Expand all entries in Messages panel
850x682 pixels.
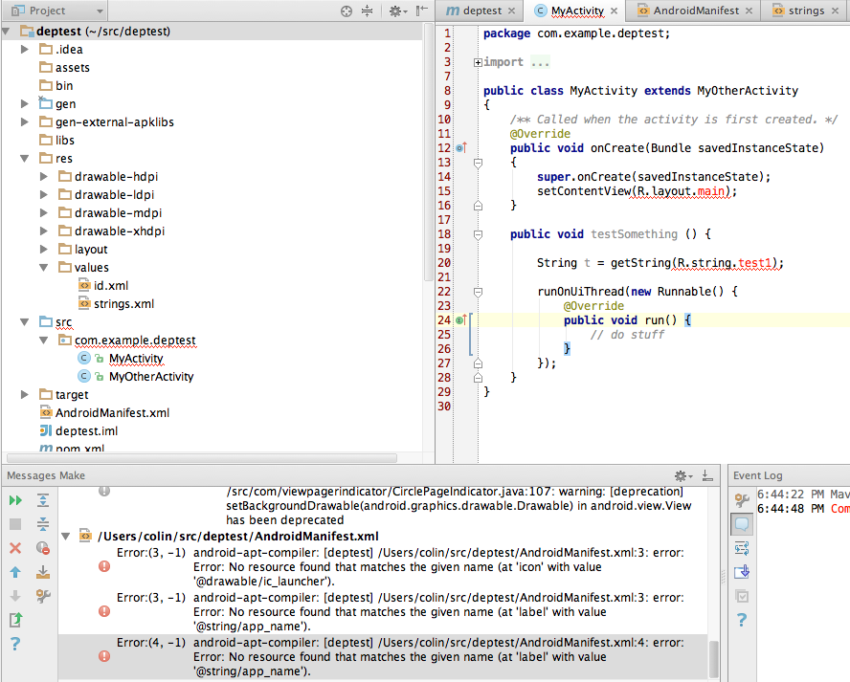pyautogui.click(x=42, y=501)
